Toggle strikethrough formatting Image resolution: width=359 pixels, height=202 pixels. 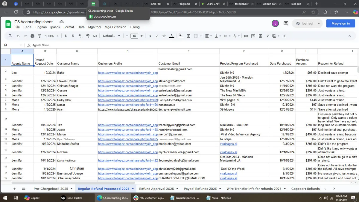[x=164, y=36]
